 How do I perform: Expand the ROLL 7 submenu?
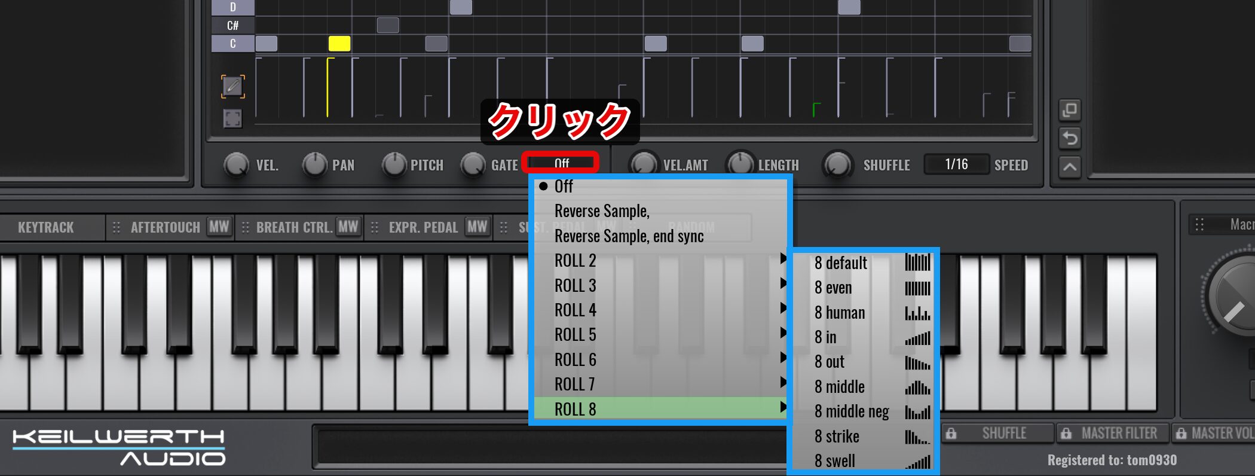[x=660, y=385]
